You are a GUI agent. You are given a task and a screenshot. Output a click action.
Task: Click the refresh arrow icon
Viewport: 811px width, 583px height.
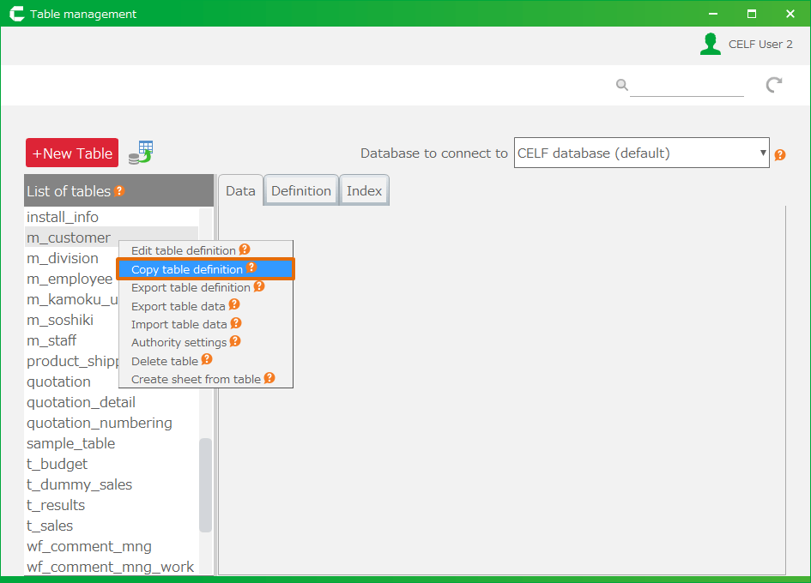pos(773,84)
